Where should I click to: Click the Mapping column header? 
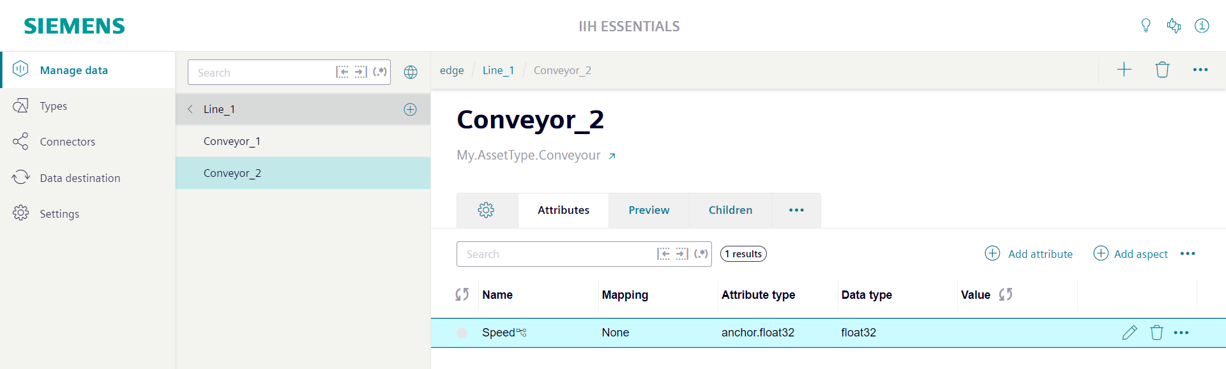[x=624, y=295]
